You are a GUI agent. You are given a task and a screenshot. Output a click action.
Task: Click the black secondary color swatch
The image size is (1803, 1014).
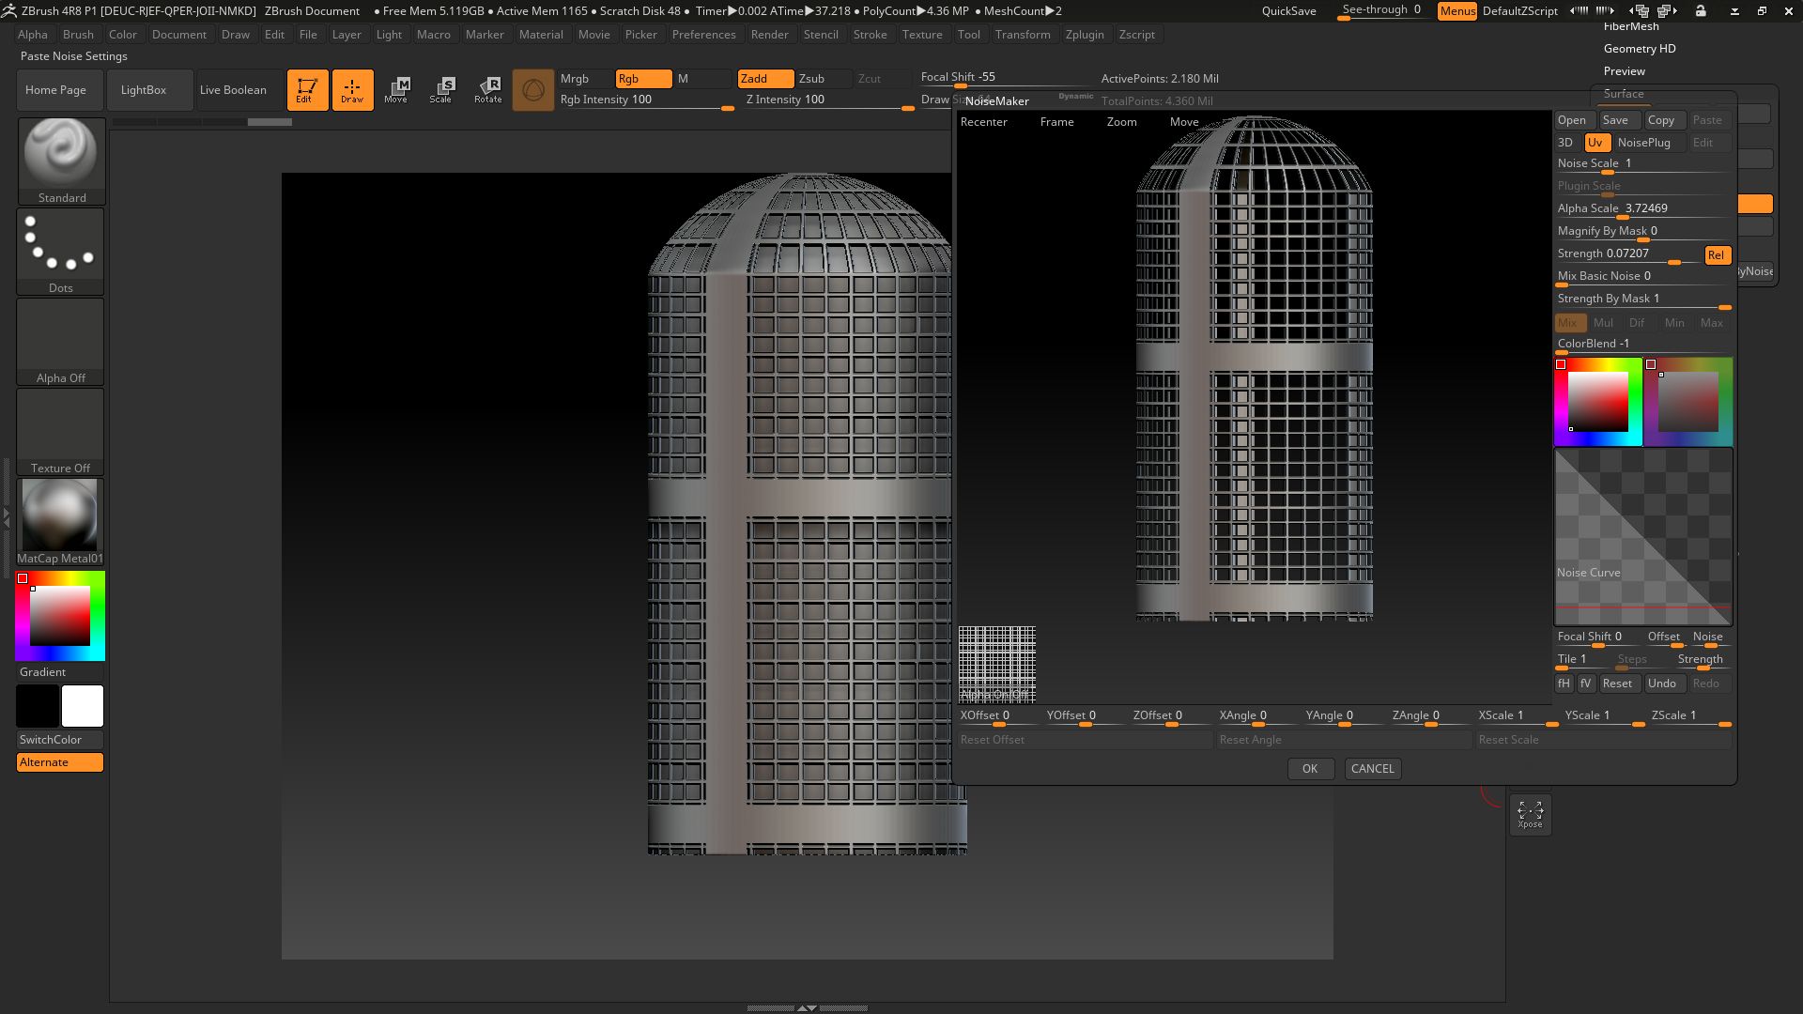coord(38,706)
